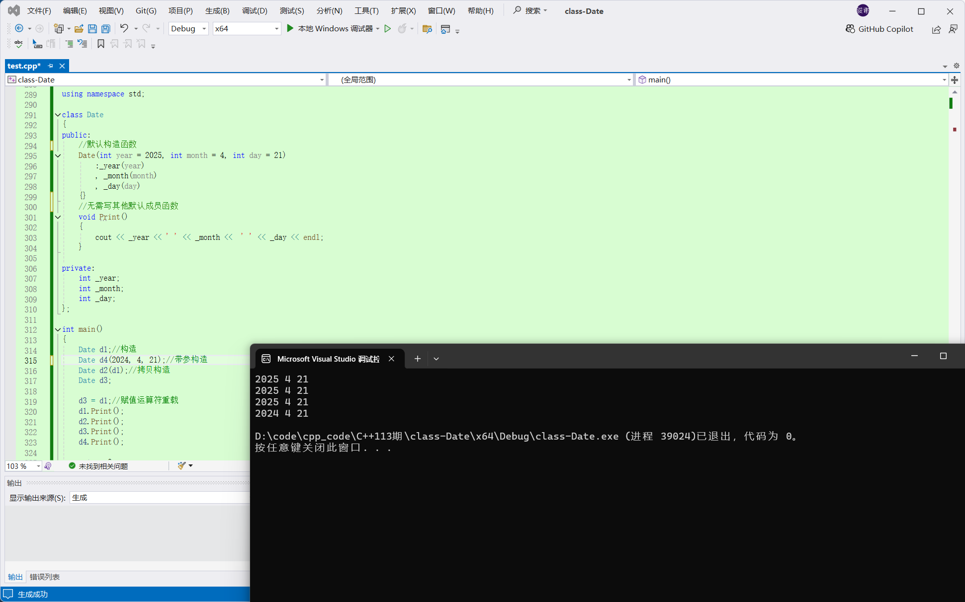This screenshot has height=602, width=965.
Task: Switch to the 错误列表 tab
Action: [x=45, y=577]
